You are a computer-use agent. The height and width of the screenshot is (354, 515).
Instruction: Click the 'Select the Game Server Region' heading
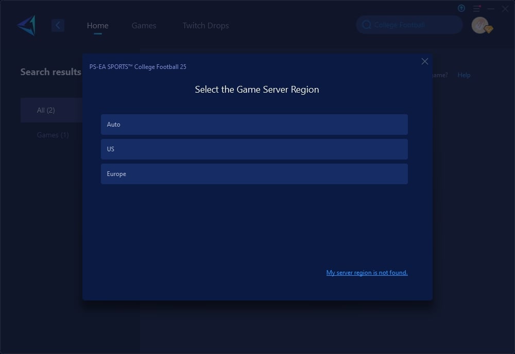click(x=257, y=90)
